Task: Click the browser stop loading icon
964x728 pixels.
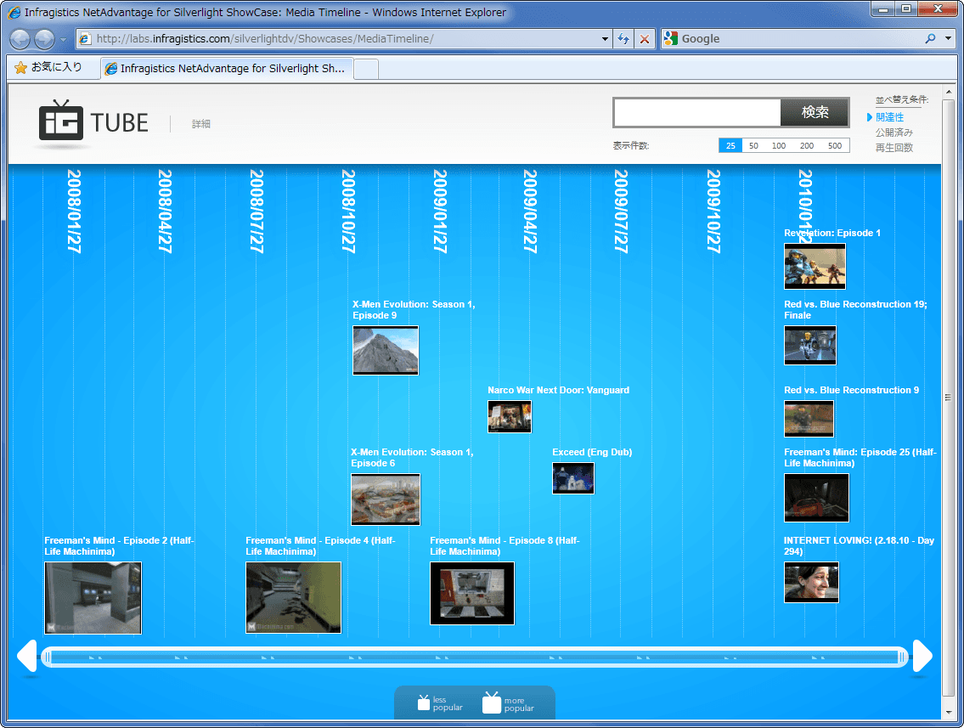Action: pyautogui.click(x=645, y=39)
